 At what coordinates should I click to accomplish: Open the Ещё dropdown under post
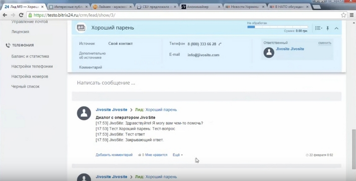pos(178,155)
